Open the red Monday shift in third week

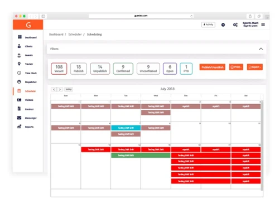click(x=96, y=149)
